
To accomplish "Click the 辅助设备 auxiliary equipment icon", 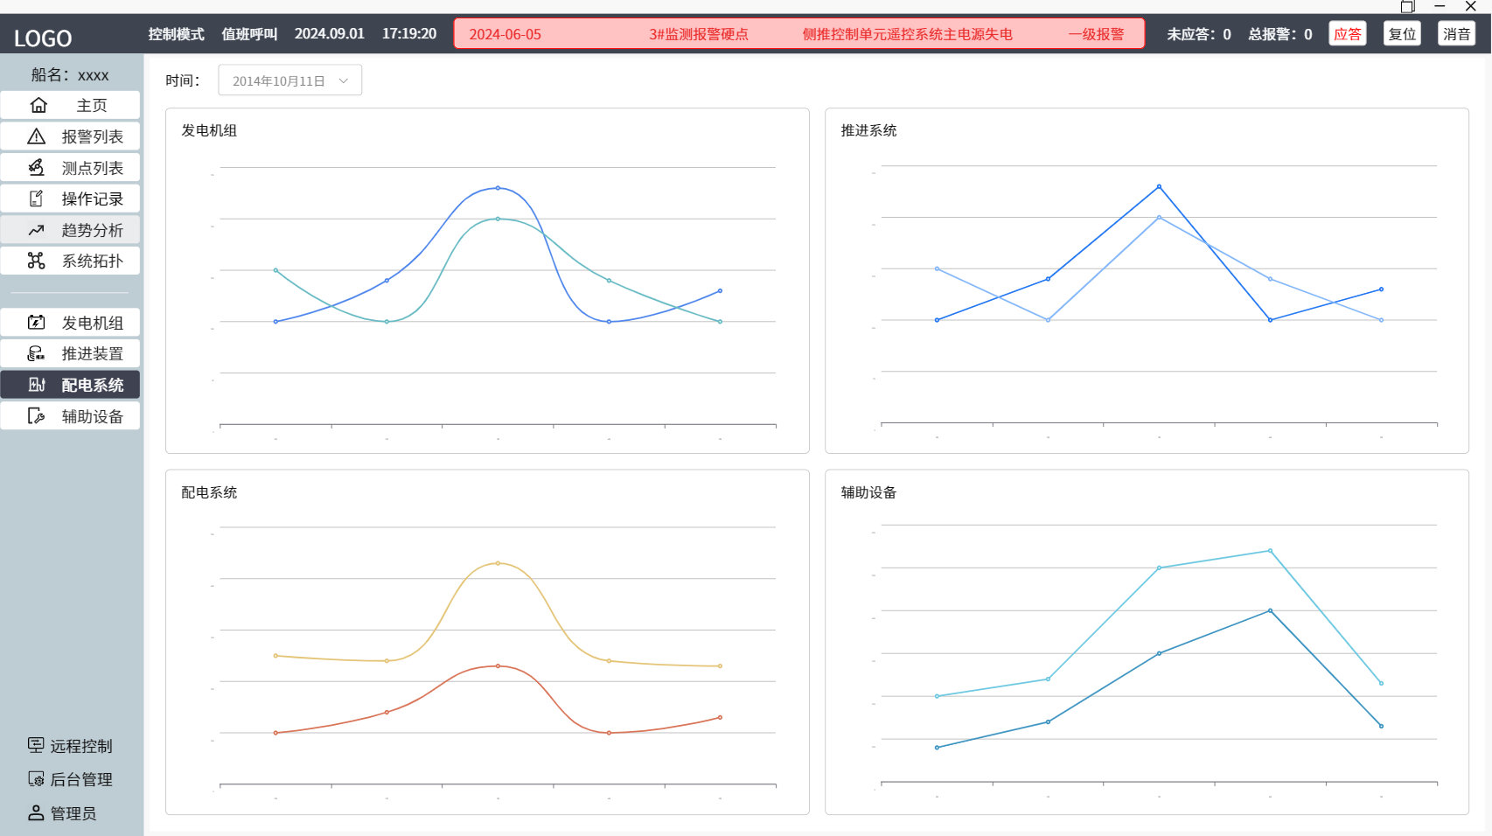I will [37, 416].
